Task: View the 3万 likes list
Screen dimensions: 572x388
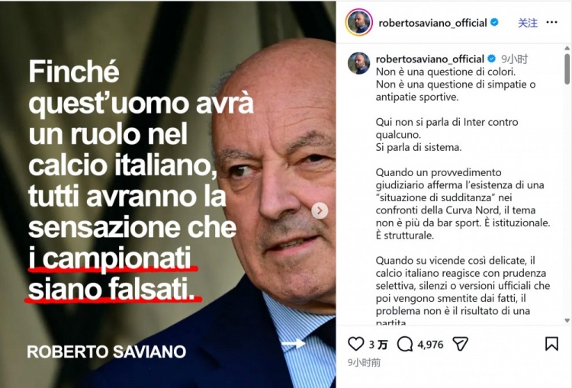Action: click(378, 345)
